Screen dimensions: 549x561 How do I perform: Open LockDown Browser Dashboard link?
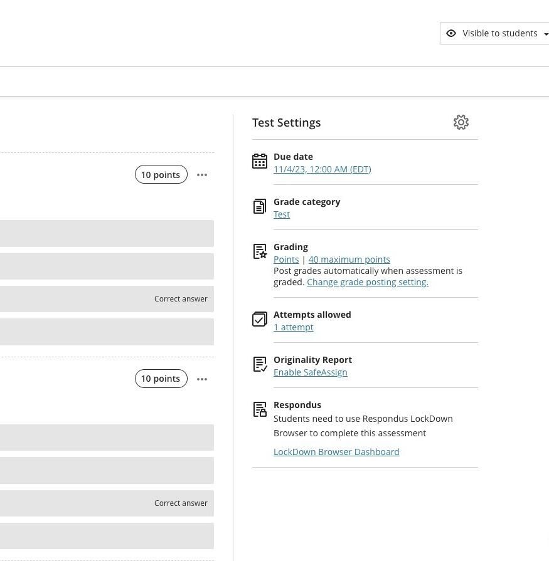point(336,452)
